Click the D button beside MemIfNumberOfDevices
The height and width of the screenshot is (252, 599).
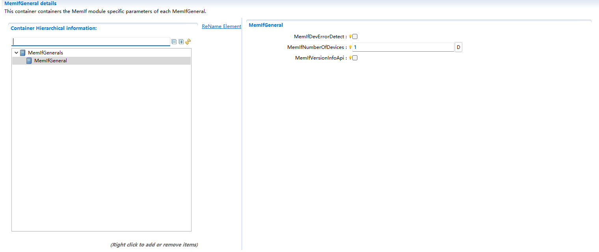click(458, 47)
